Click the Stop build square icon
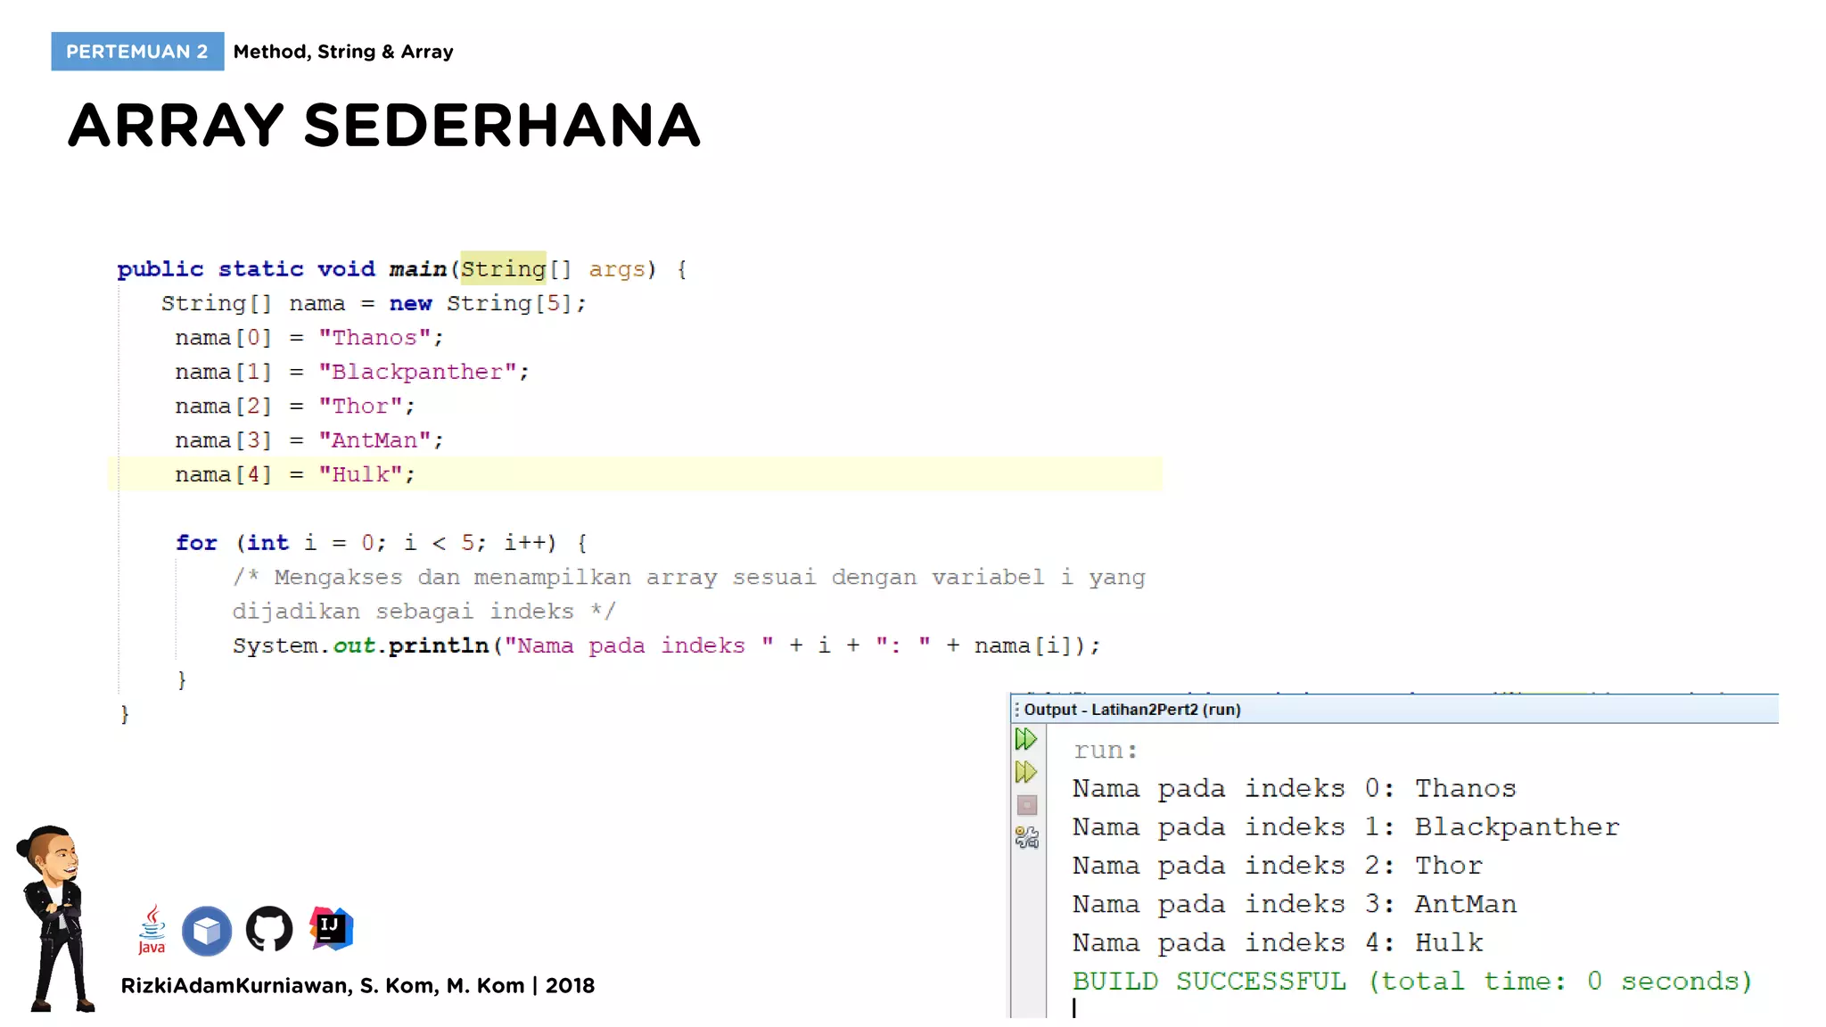This screenshot has width=1826, height=1027. pyautogui.click(x=1027, y=805)
